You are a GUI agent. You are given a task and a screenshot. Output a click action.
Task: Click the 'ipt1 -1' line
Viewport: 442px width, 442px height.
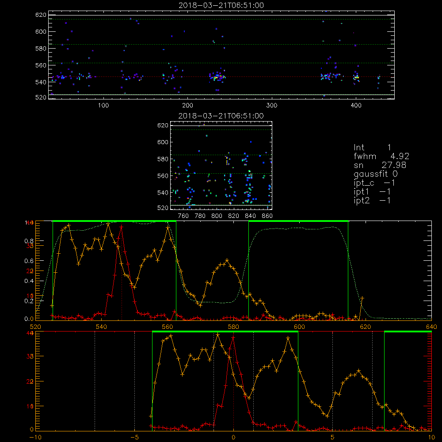[x=372, y=192]
